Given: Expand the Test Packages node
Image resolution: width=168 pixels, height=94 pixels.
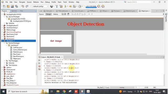Looking at the screenshot, I should coord(4,61).
